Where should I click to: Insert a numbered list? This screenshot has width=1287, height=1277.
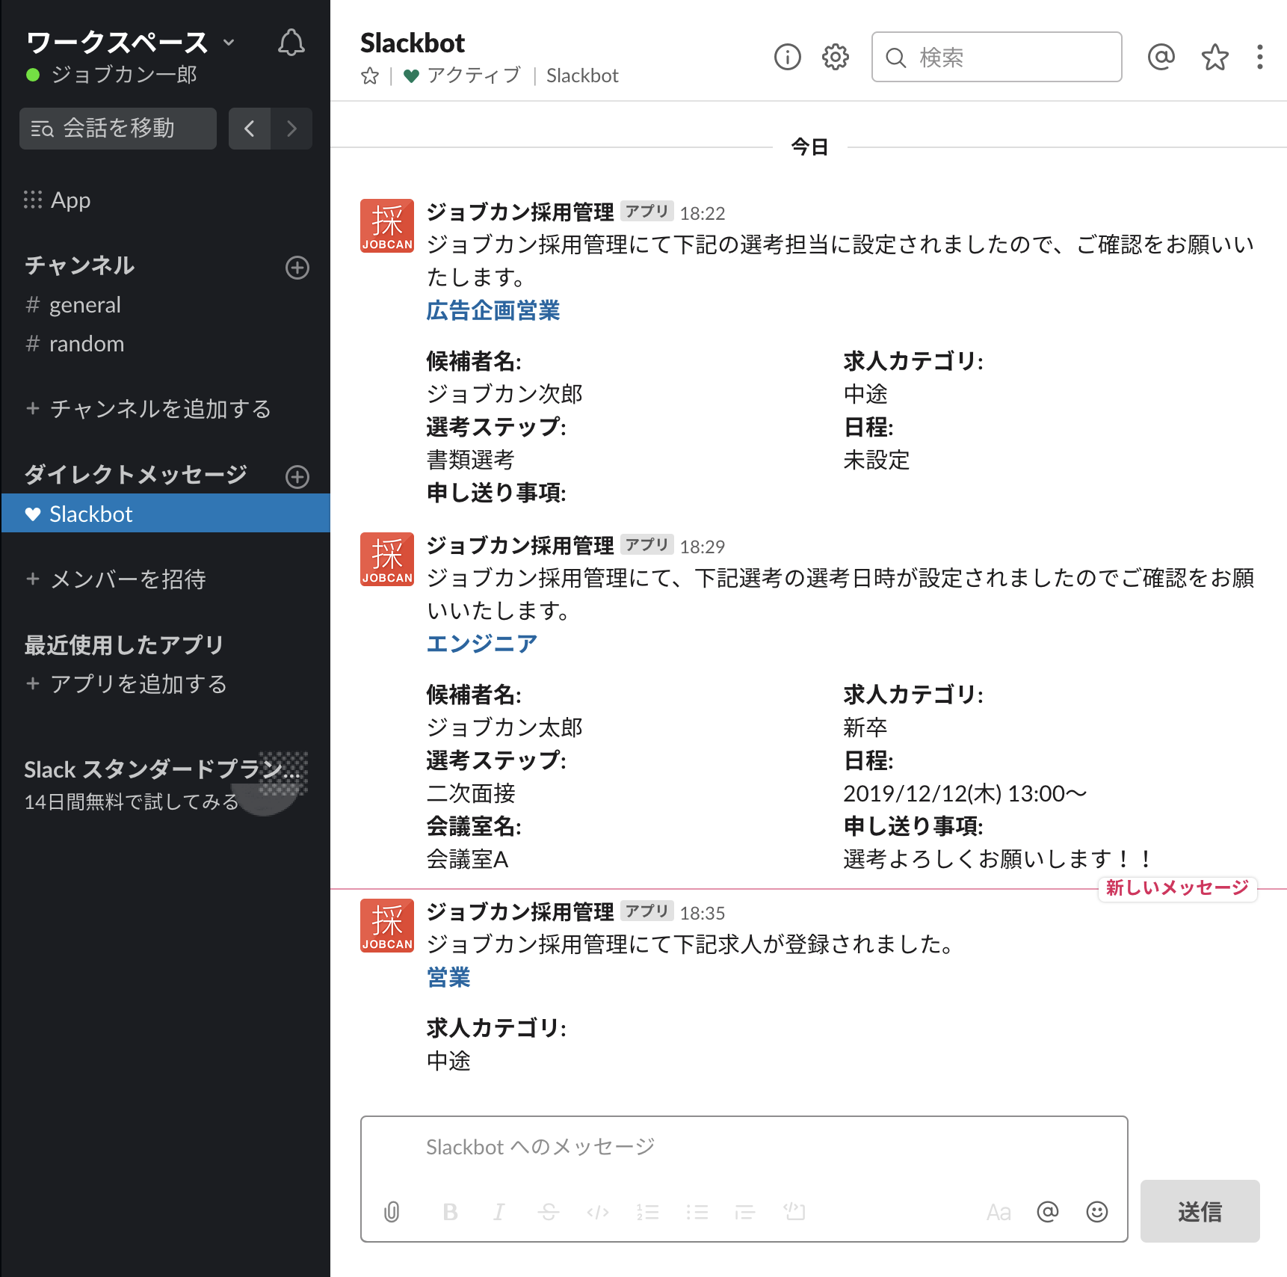(647, 1212)
